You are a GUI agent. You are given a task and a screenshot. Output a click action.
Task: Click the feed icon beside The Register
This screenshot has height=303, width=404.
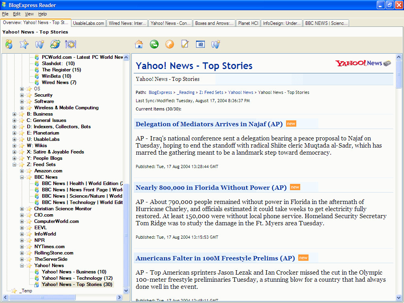click(37, 70)
